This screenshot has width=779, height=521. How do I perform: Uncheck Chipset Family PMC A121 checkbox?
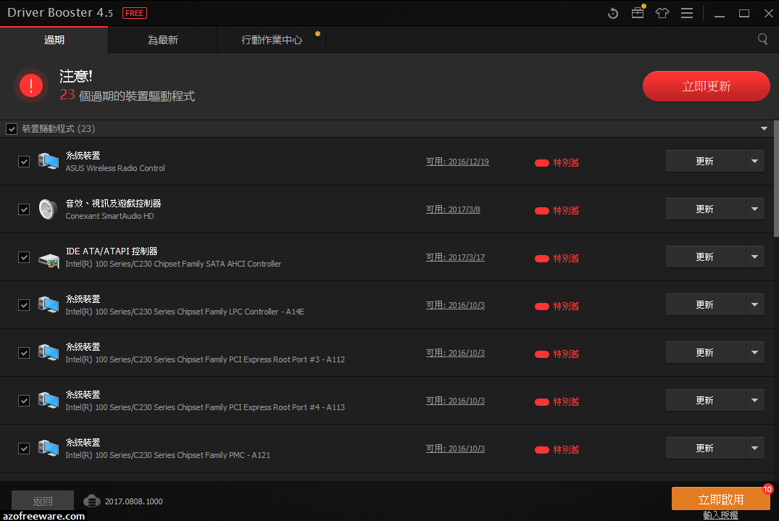tap(24, 449)
